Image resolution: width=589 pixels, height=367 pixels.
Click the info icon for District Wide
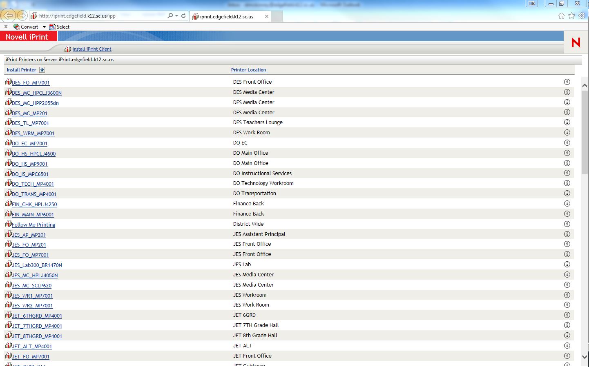(x=567, y=224)
